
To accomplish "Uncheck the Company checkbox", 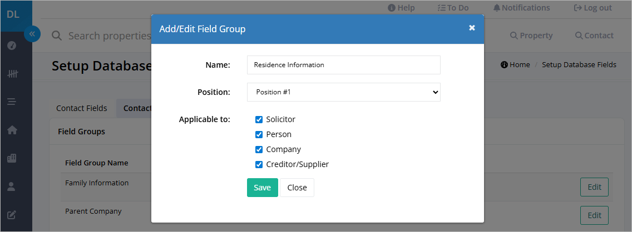I will coord(259,149).
